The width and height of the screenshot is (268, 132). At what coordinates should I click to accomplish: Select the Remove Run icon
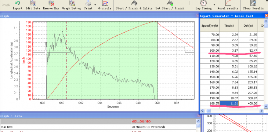tap(51, 3)
